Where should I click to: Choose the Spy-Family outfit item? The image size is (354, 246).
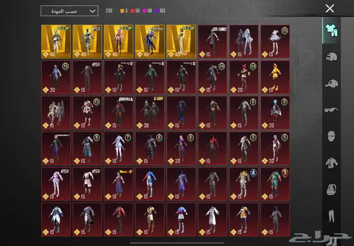212,40
